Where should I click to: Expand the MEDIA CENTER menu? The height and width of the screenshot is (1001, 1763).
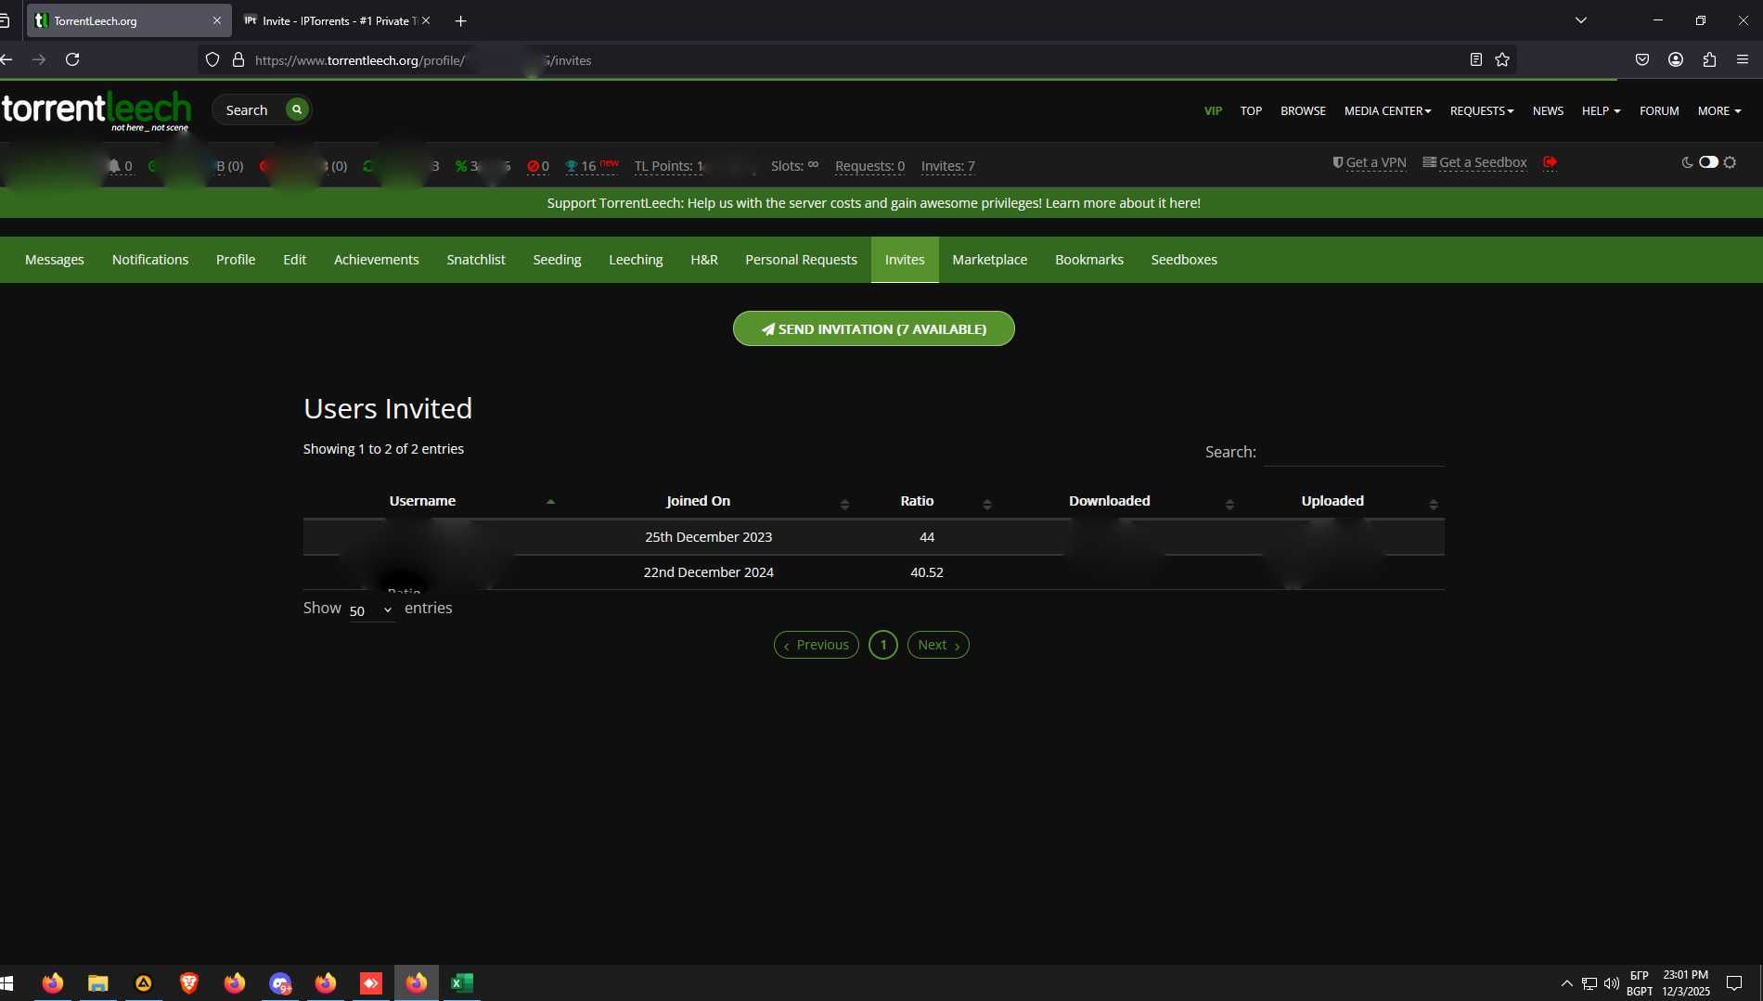(1387, 110)
